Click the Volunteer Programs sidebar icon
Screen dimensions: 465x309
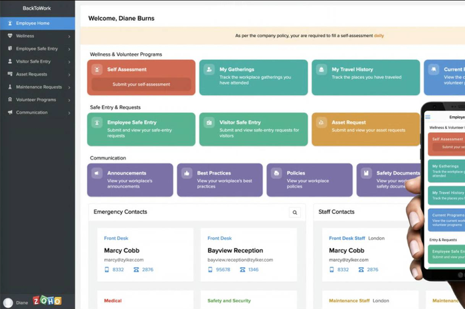pos(10,99)
